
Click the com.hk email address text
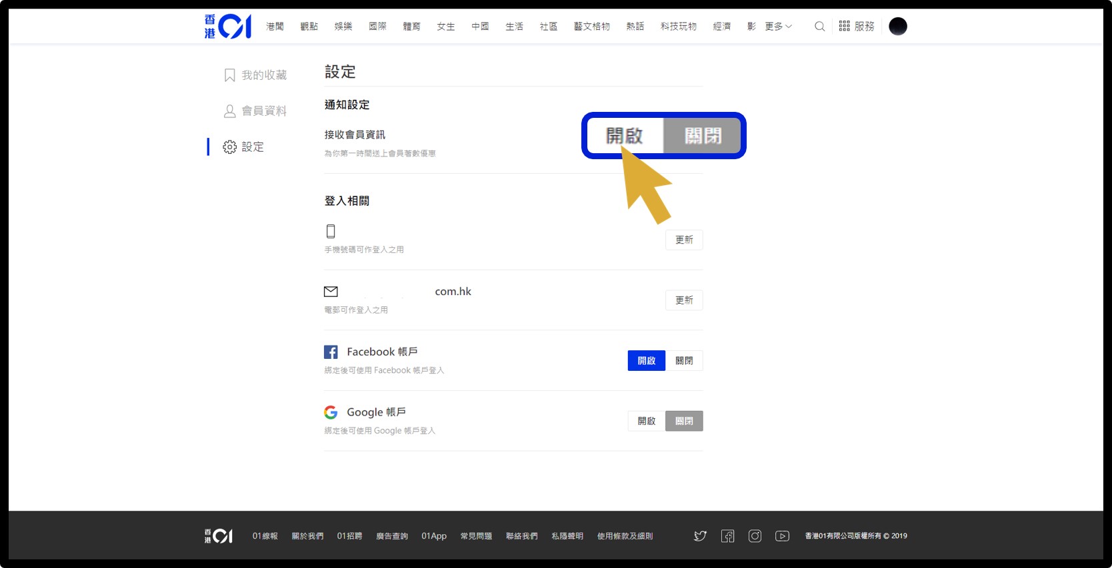pos(453,292)
